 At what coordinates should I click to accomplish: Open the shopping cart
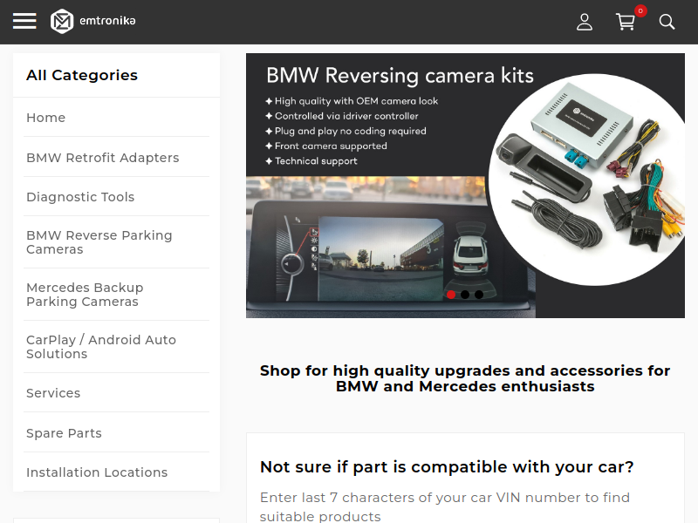[x=626, y=22]
